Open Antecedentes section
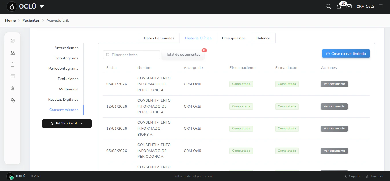This screenshot has width=390, height=181. (66, 48)
